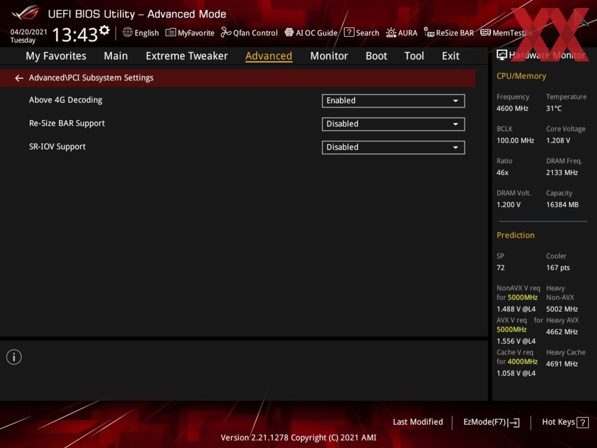Click the Search question mark icon

click(349, 32)
